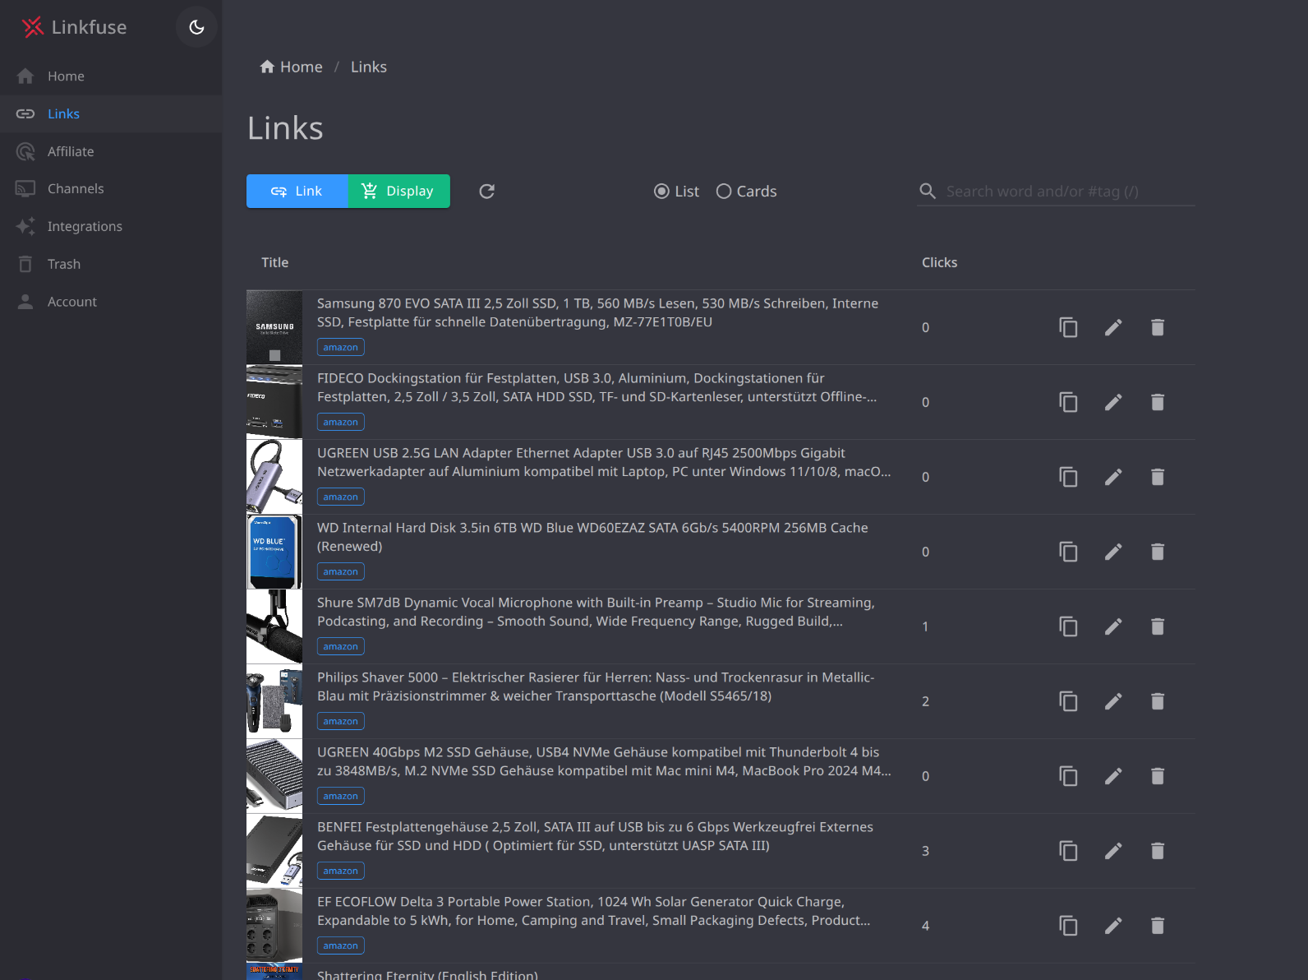Click the search magnifier icon
Viewport: 1308px width, 980px height.
point(928,191)
